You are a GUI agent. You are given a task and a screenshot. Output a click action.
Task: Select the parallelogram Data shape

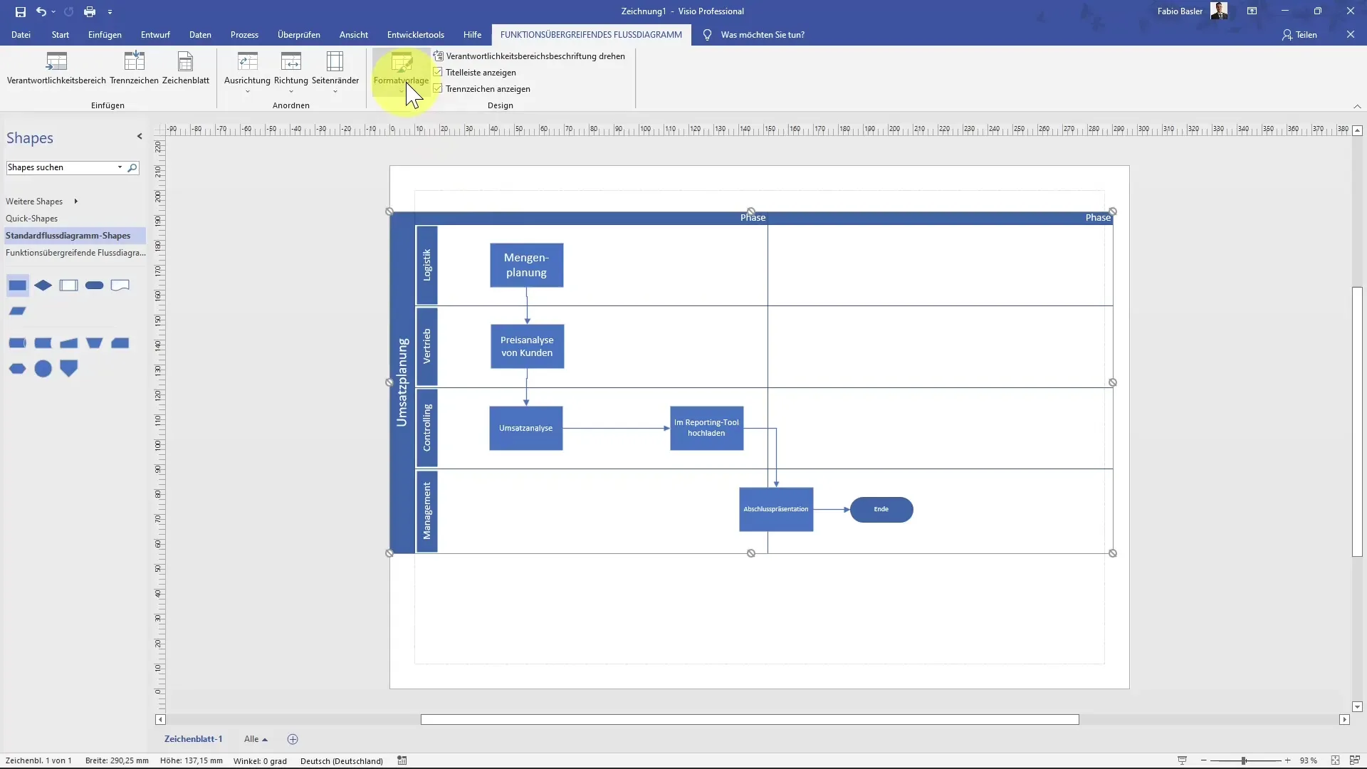18,311
